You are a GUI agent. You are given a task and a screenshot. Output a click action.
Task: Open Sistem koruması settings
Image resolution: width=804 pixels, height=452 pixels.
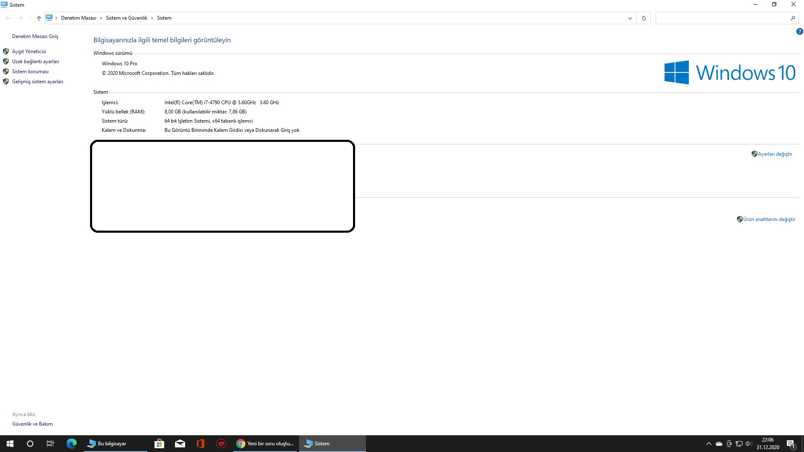point(30,72)
